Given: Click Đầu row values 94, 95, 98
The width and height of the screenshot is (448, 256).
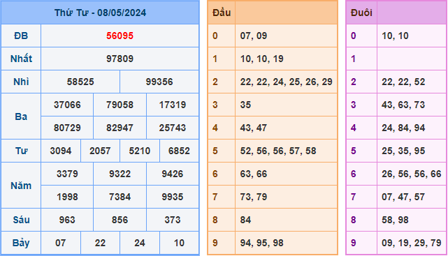Looking at the screenshot, I should pos(261,243).
